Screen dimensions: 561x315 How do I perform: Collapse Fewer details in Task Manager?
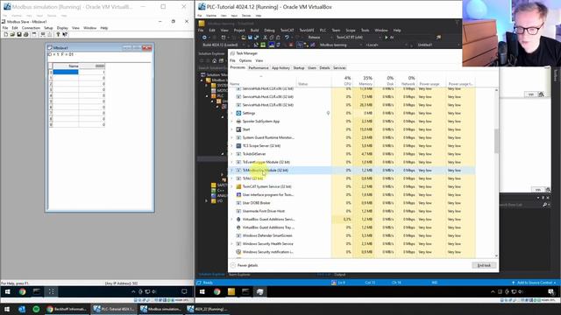coord(245,265)
